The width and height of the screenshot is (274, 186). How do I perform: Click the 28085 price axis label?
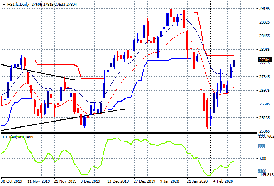tap(264, 50)
